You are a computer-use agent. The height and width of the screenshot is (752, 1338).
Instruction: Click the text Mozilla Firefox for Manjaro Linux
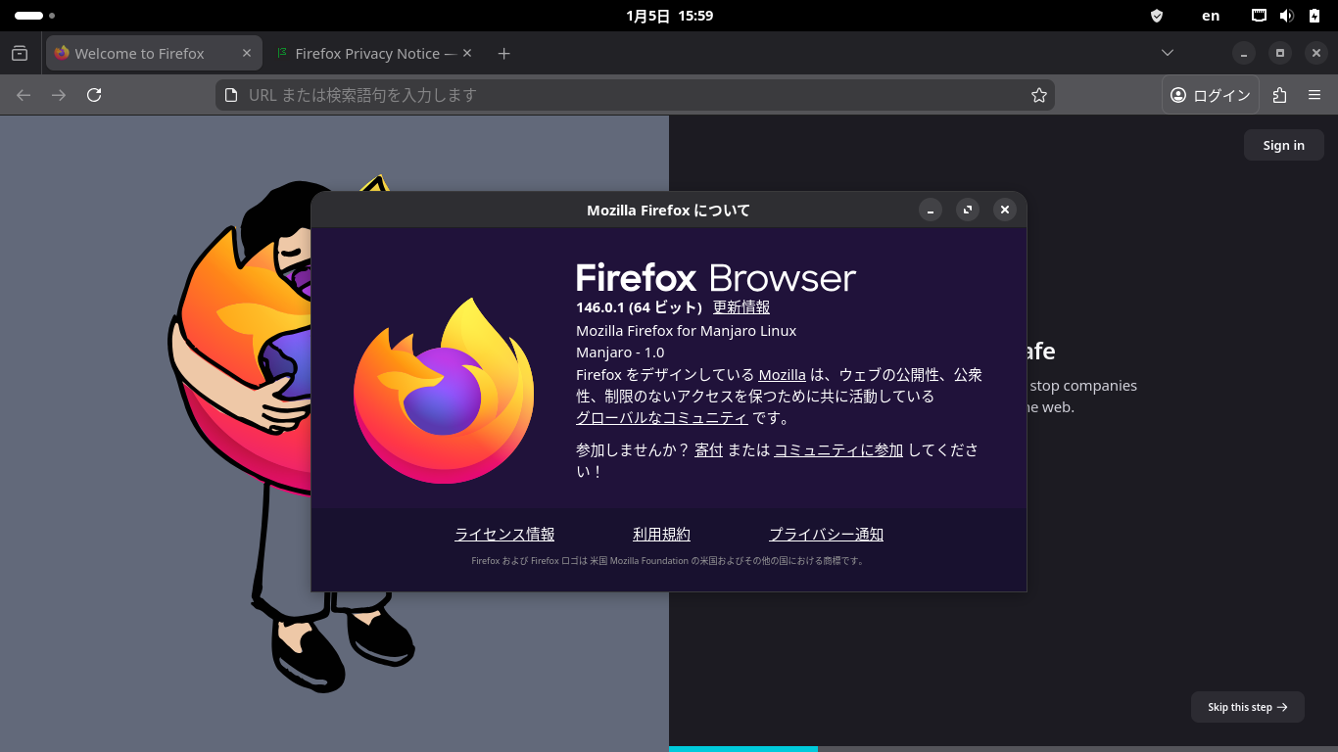point(686,330)
